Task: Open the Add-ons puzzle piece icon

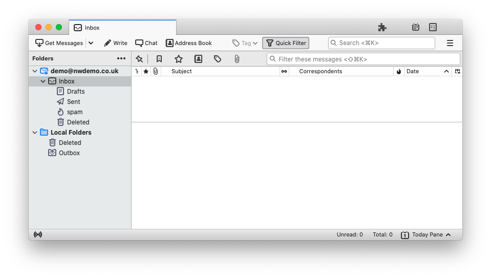Action: click(x=382, y=27)
